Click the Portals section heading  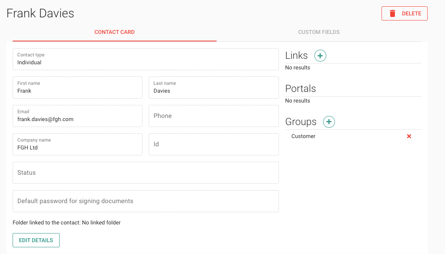point(300,89)
